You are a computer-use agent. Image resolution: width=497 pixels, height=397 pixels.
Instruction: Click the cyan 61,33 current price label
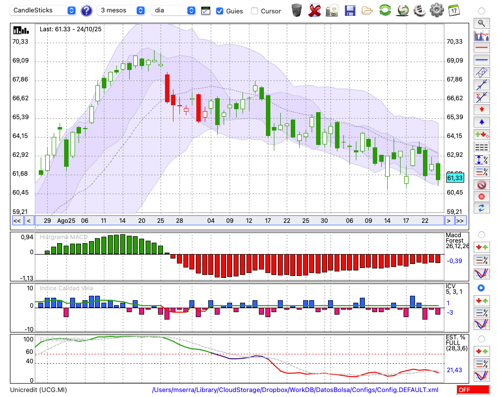click(x=455, y=178)
